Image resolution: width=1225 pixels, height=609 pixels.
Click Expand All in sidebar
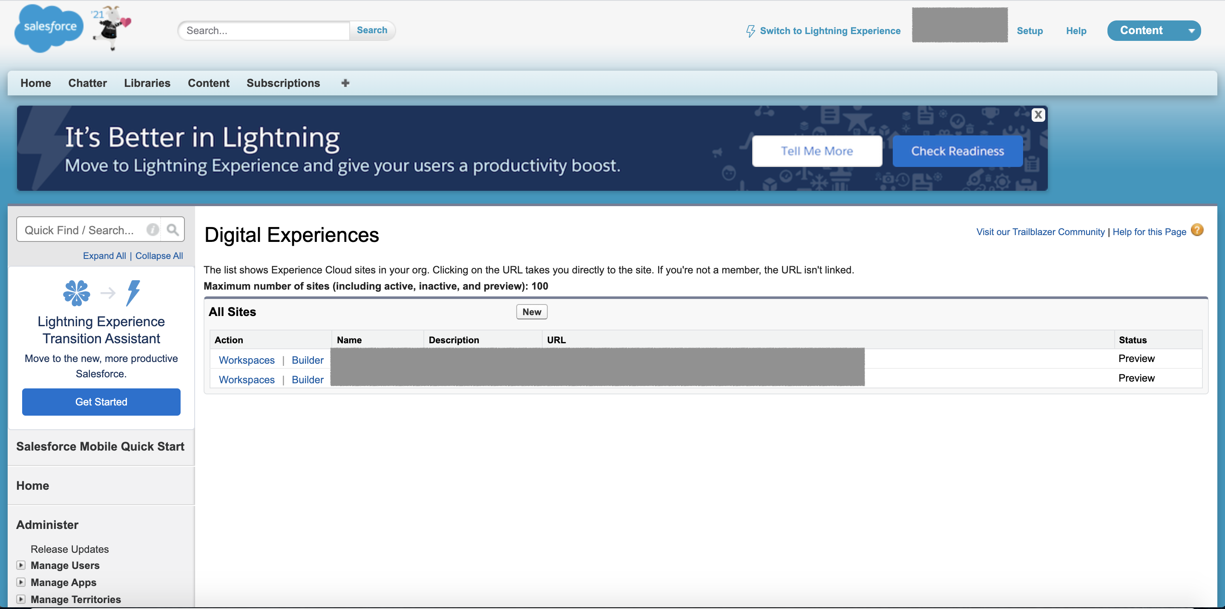click(104, 256)
